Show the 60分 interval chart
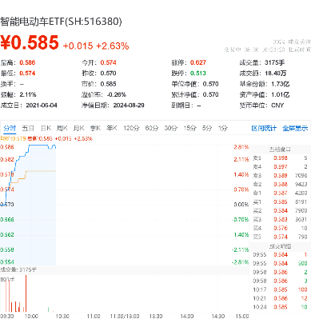This screenshot has height=331, width=311. pos(152,128)
